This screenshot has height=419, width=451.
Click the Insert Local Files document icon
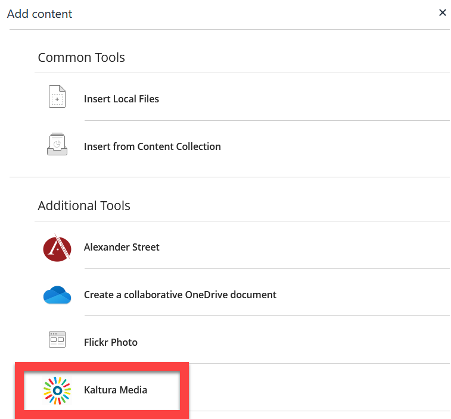click(x=57, y=96)
